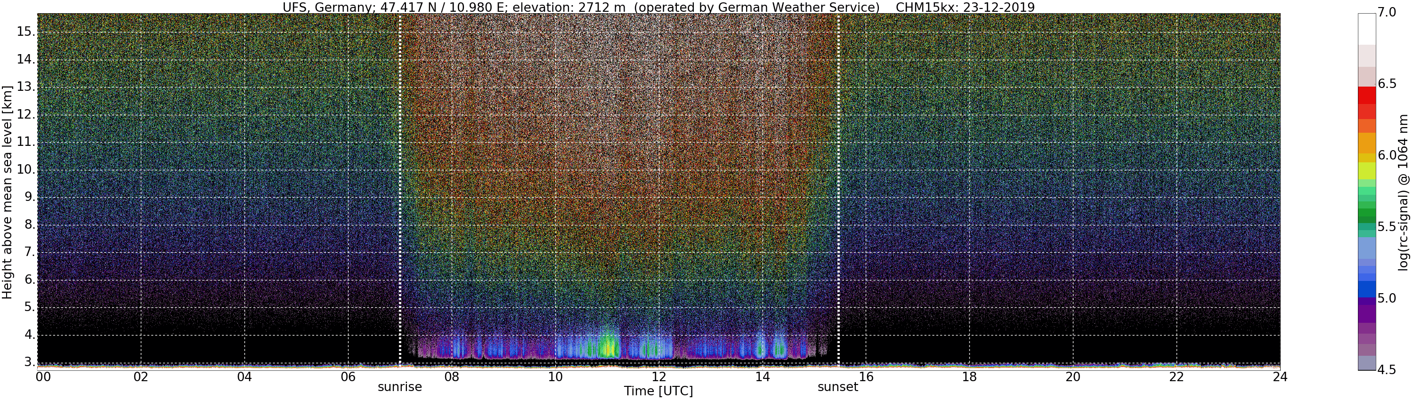Click the '7.' height axis tick label

pyautogui.click(x=29, y=252)
